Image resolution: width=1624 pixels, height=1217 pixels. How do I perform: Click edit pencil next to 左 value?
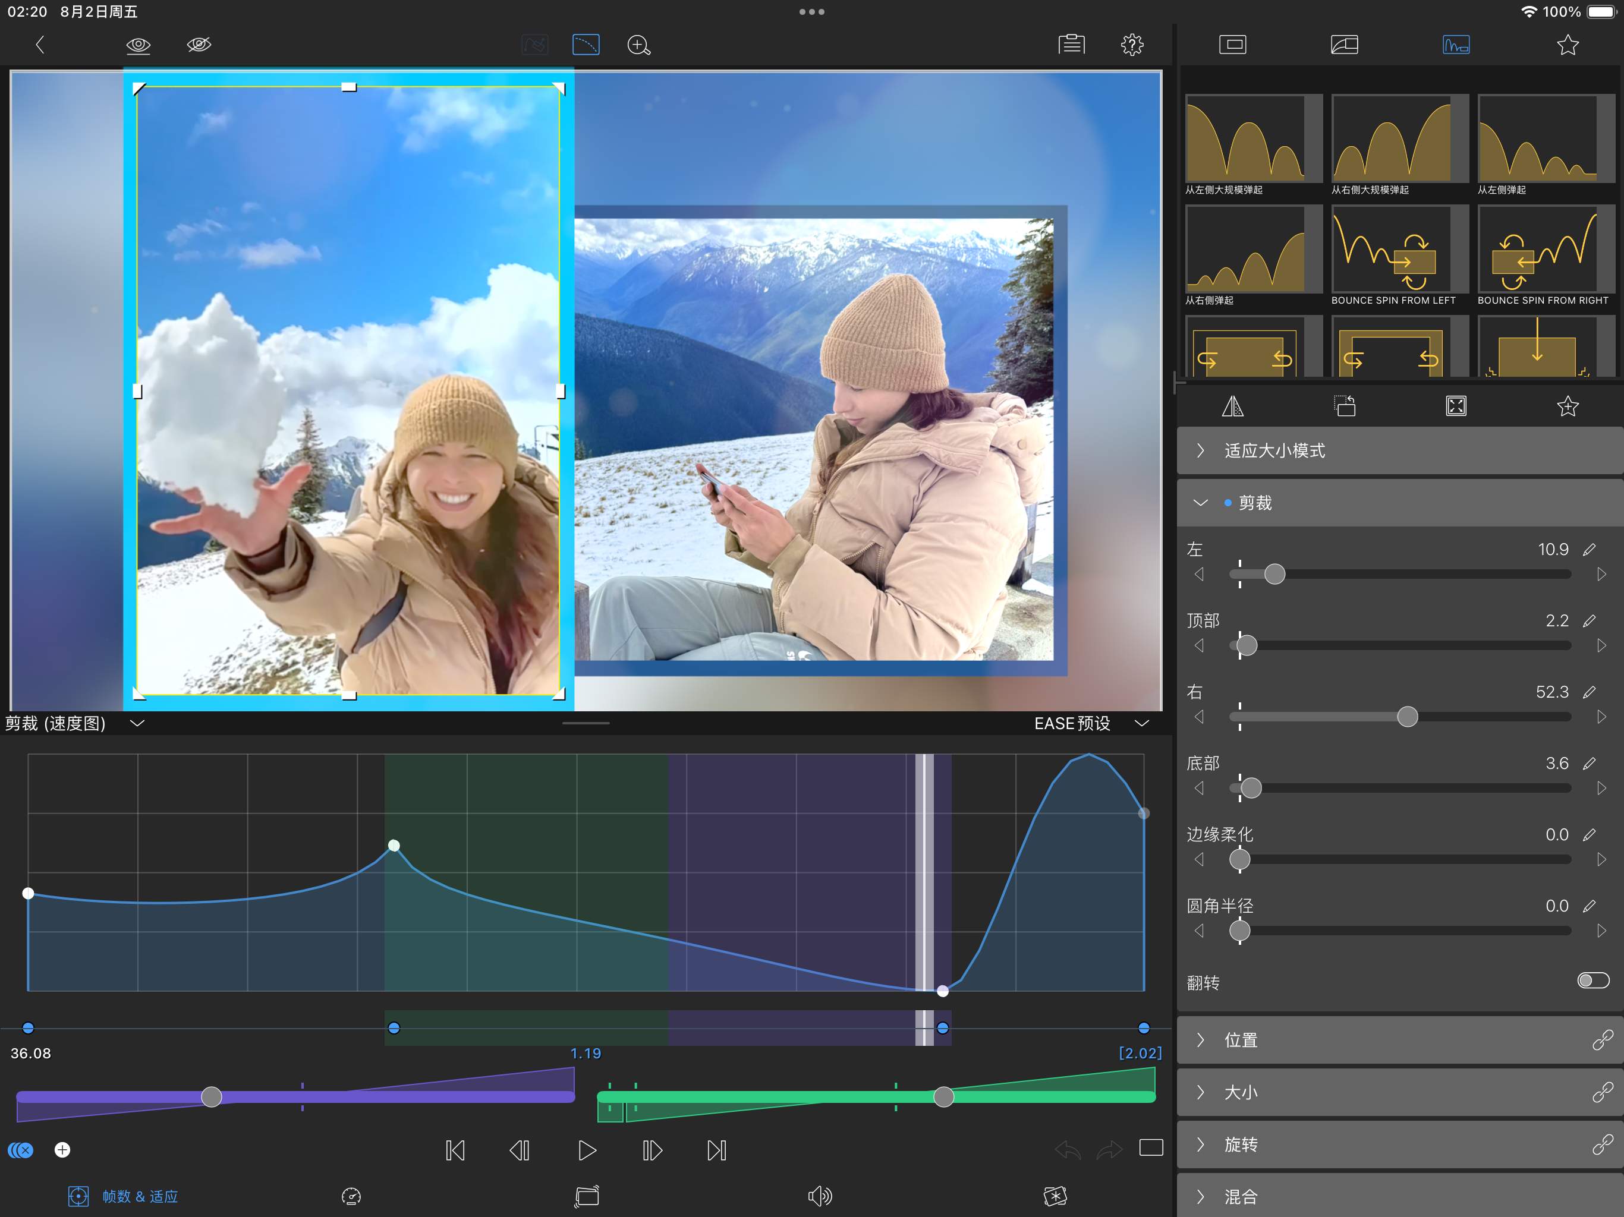click(x=1589, y=549)
